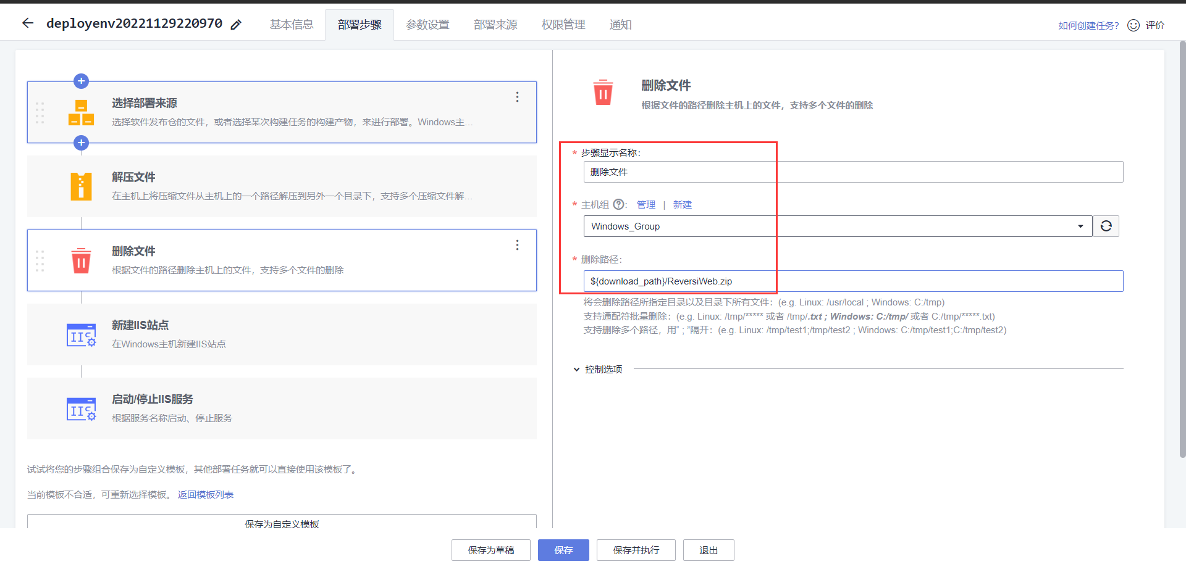Open the three-dot menu on 删除文件 step
Screen dimensions: 1186x572
coord(517,245)
